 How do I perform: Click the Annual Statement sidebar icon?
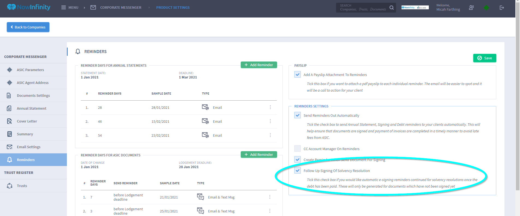coord(9,108)
